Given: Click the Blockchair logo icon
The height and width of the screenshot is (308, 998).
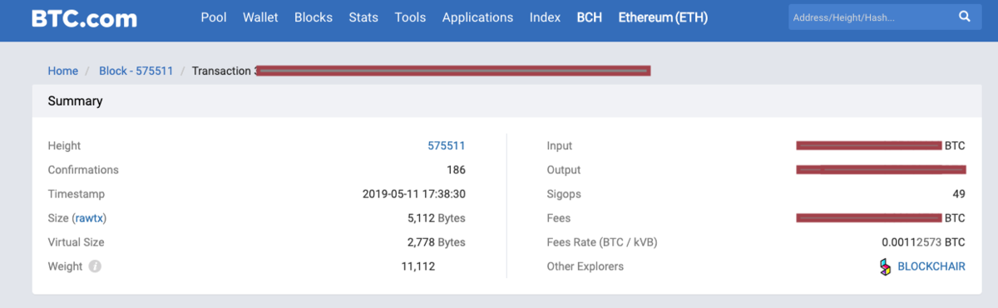Looking at the screenshot, I should (x=885, y=266).
